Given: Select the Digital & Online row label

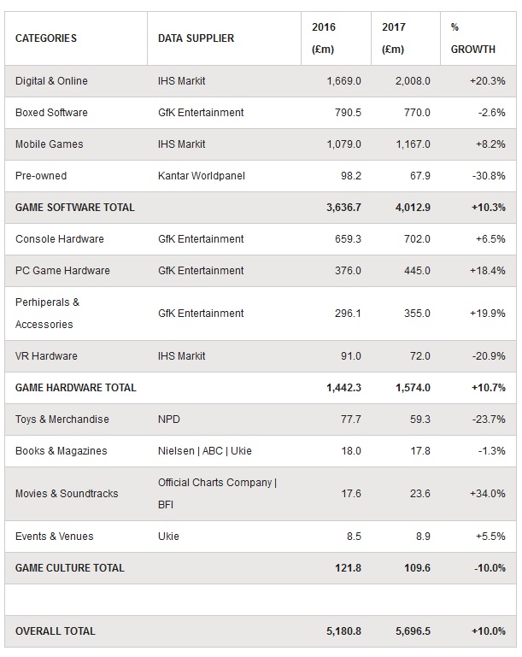Looking at the screenshot, I should 51,81.
